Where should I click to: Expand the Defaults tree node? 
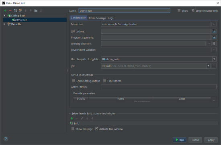pos(4,24)
